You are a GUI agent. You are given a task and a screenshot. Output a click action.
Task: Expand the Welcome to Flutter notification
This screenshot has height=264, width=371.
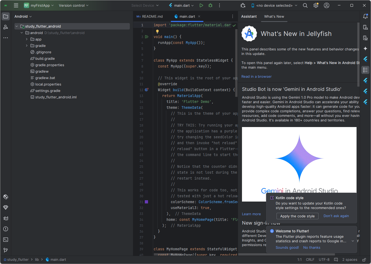[353, 241]
